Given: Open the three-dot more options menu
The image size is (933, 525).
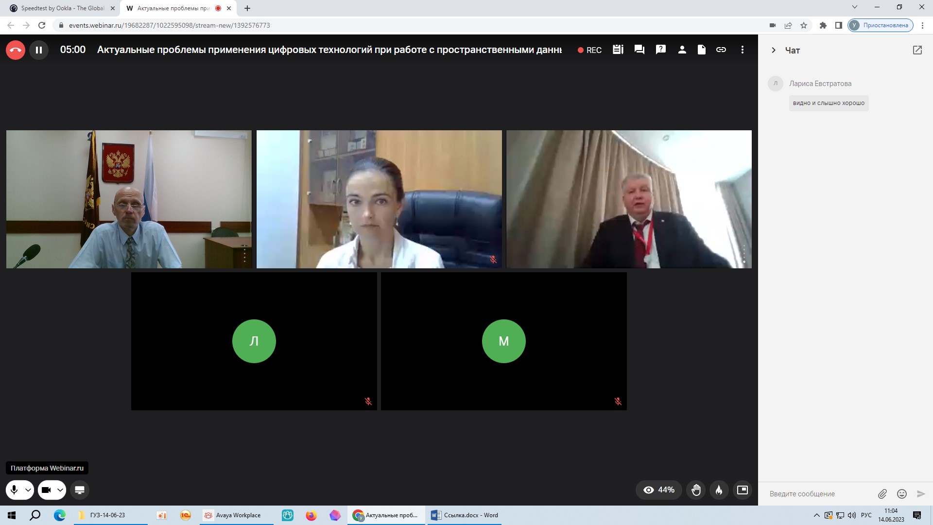Looking at the screenshot, I should click(x=743, y=50).
